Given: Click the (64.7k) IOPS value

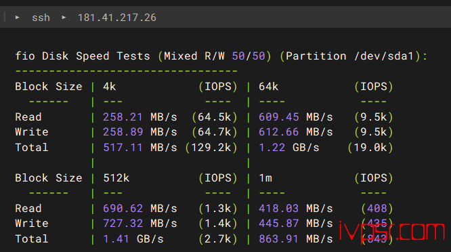Looking at the screenshot, I should coord(215,132).
